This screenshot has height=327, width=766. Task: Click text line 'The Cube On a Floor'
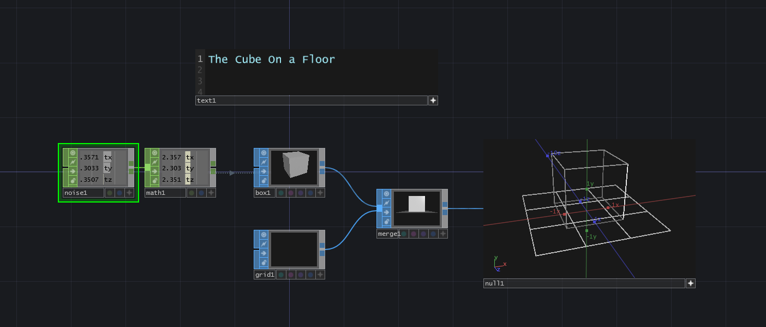click(271, 60)
